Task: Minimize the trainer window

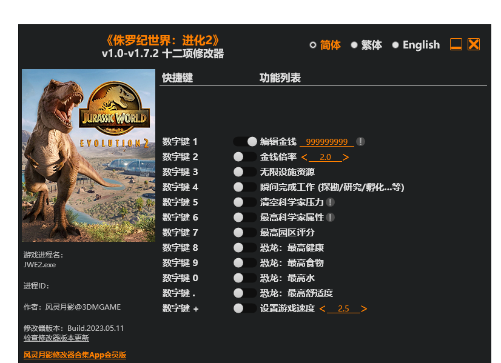Action: coord(456,44)
